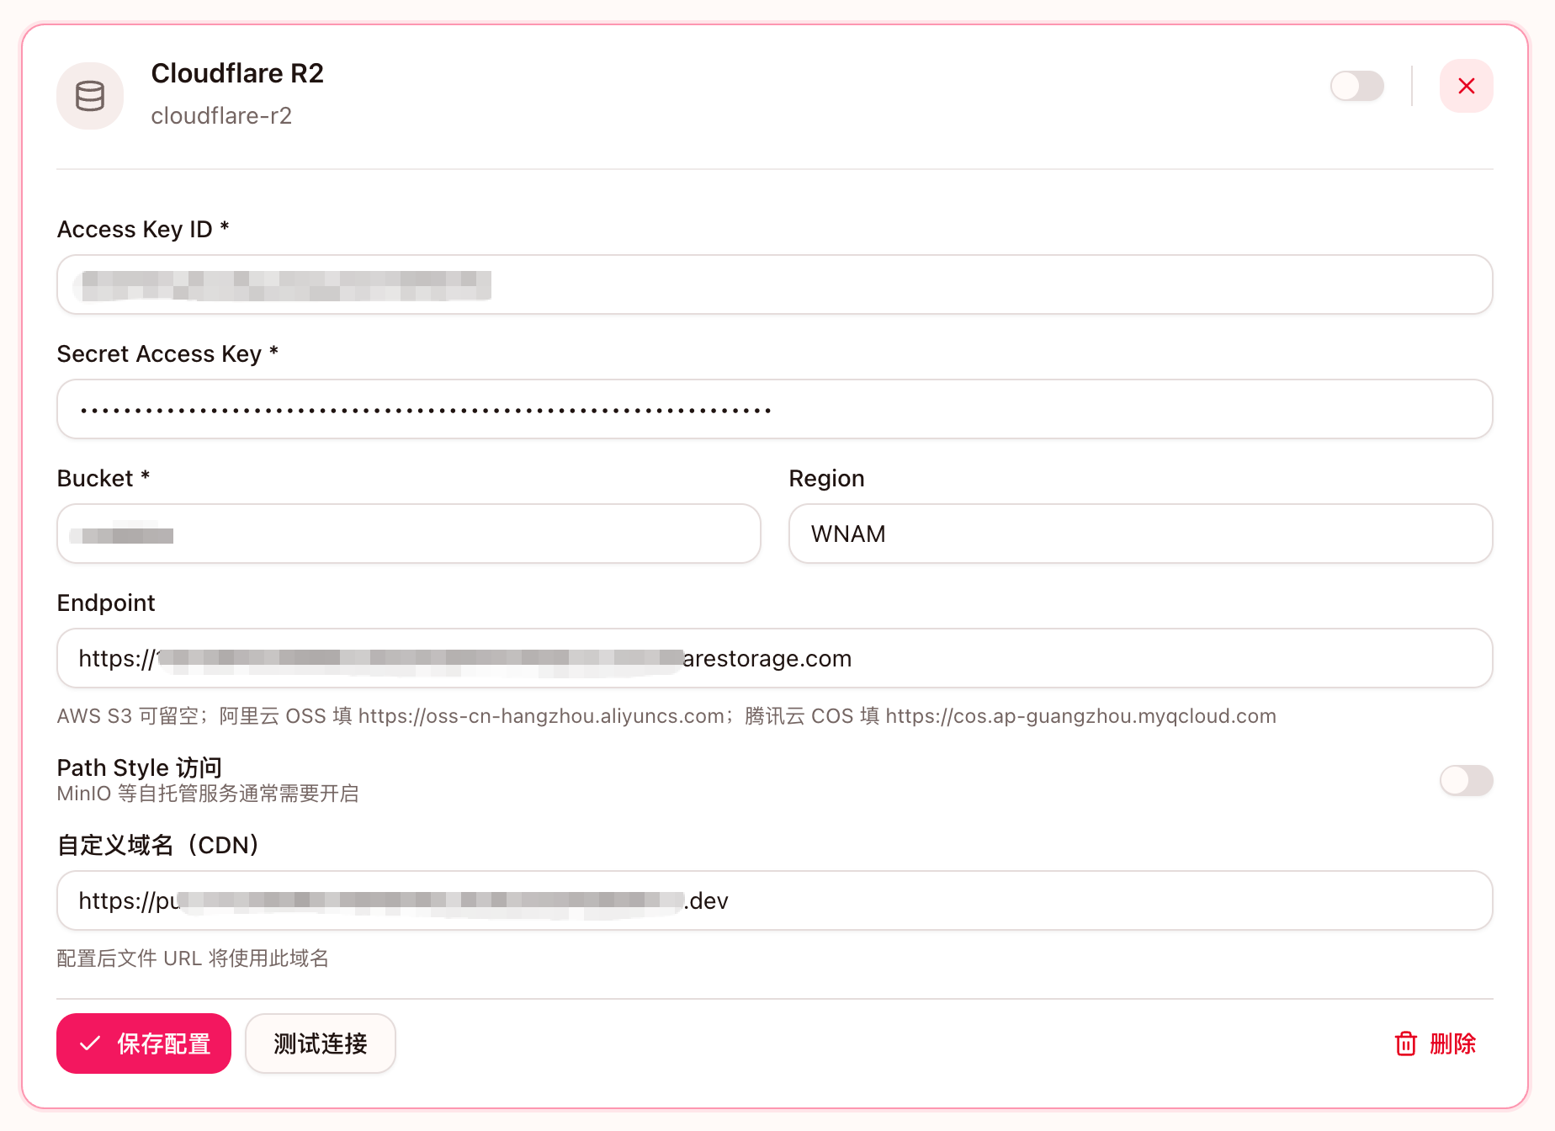
Task: Click the Region field showing WNAM
Action: click(1140, 534)
